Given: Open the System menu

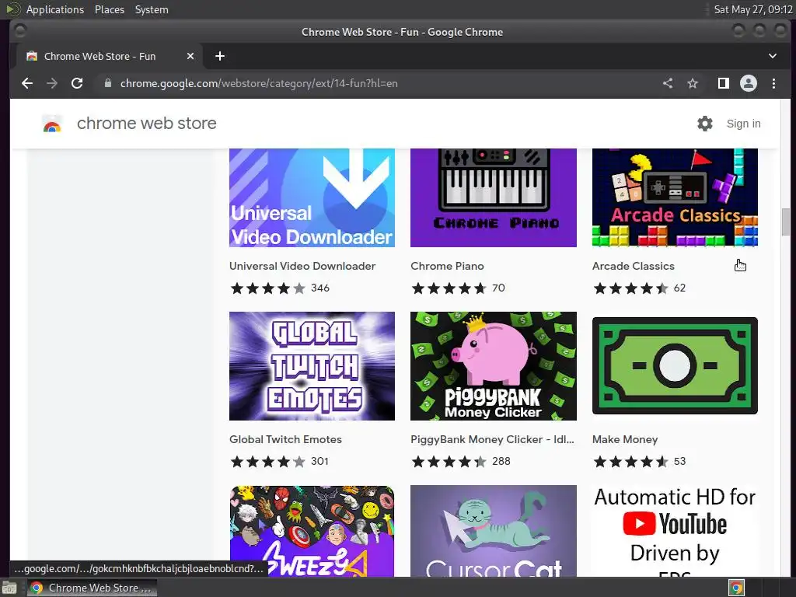Looking at the screenshot, I should coord(152,9).
